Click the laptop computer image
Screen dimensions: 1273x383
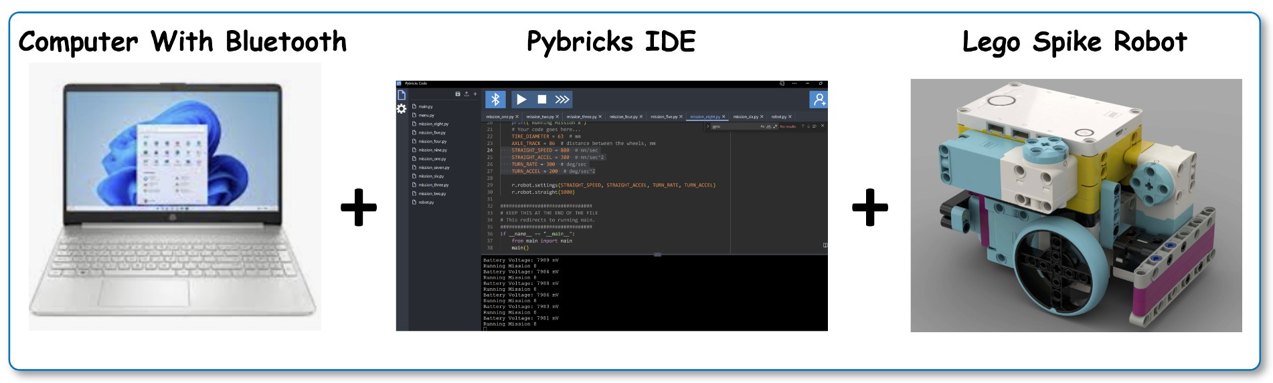click(x=175, y=197)
